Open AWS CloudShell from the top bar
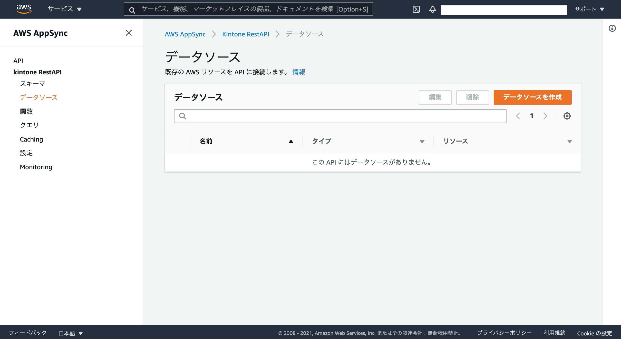The image size is (621, 339). 416,9
